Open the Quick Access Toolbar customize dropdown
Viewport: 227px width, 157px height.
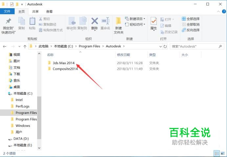(x=22, y=5)
